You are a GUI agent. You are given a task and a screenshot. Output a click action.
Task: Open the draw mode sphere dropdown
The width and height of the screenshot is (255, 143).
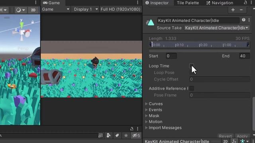[20, 10]
